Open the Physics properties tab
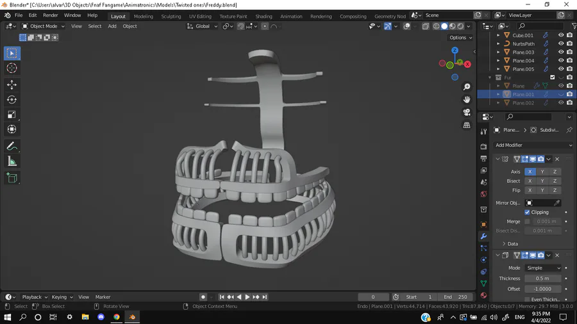The height and width of the screenshot is (324, 577). 483,260
